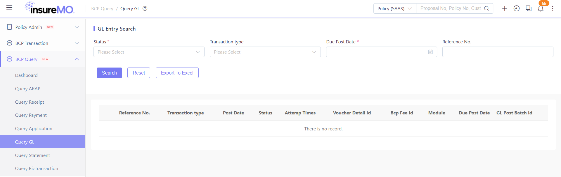Open Query Statement from the sidebar
Image resolution: width=561 pixels, height=177 pixels.
click(32, 155)
